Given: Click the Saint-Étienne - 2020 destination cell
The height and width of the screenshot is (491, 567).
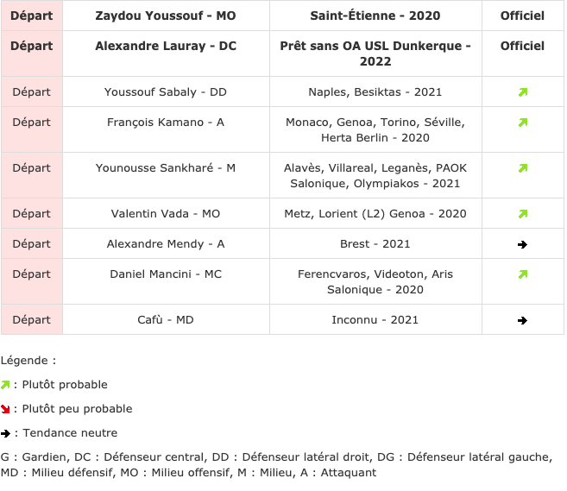Looking at the screenshot, I should (x=375, y=16).
